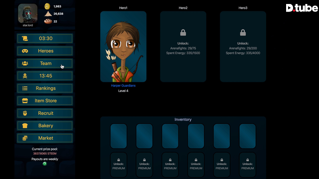The width and height of the screenshot is (319, 179).
Task: Click Hero2 Spent Energy 335/1500 text
Action: pos(183,53)
